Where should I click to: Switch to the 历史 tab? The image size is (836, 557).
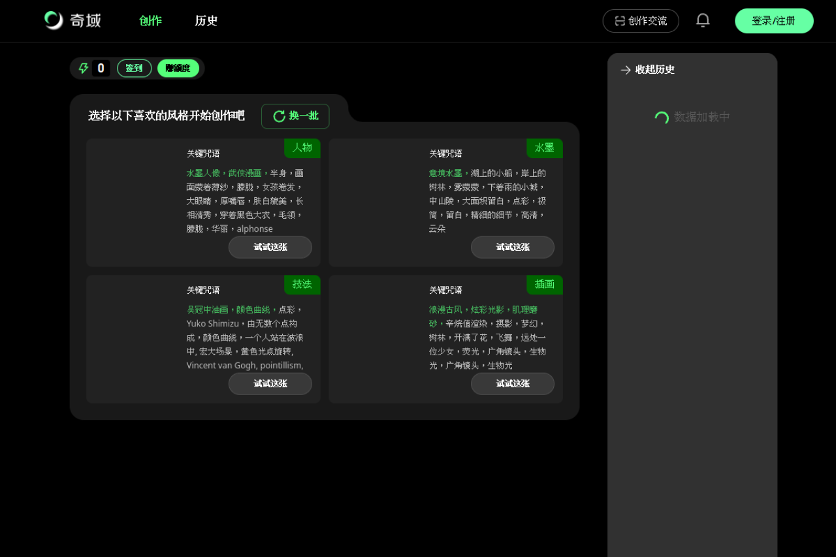pos(206,21)
